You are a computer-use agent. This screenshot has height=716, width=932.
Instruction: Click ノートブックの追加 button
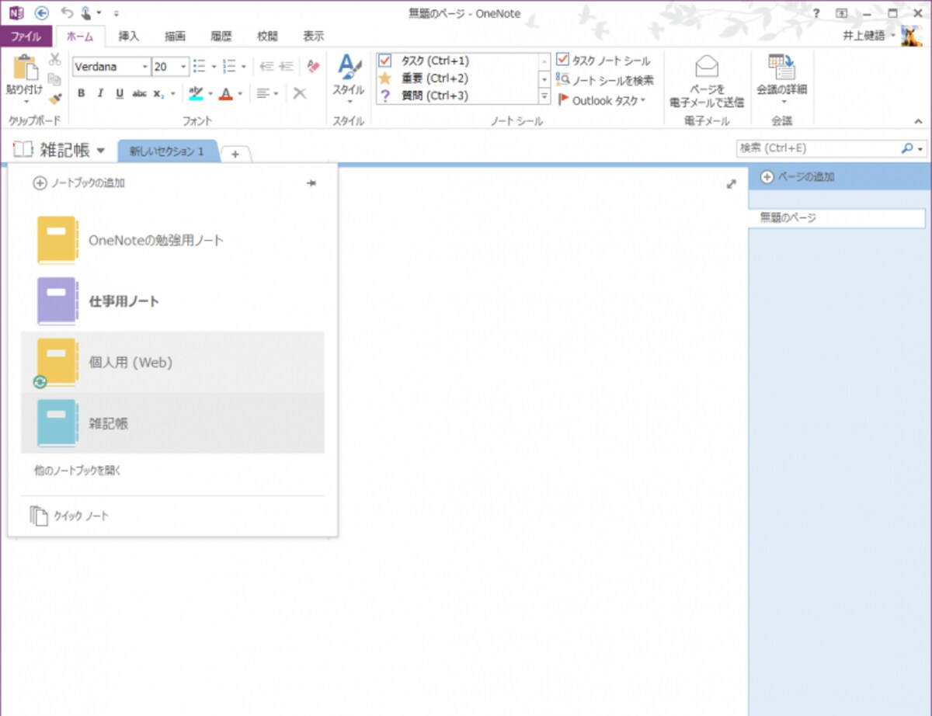pos(79,183)
